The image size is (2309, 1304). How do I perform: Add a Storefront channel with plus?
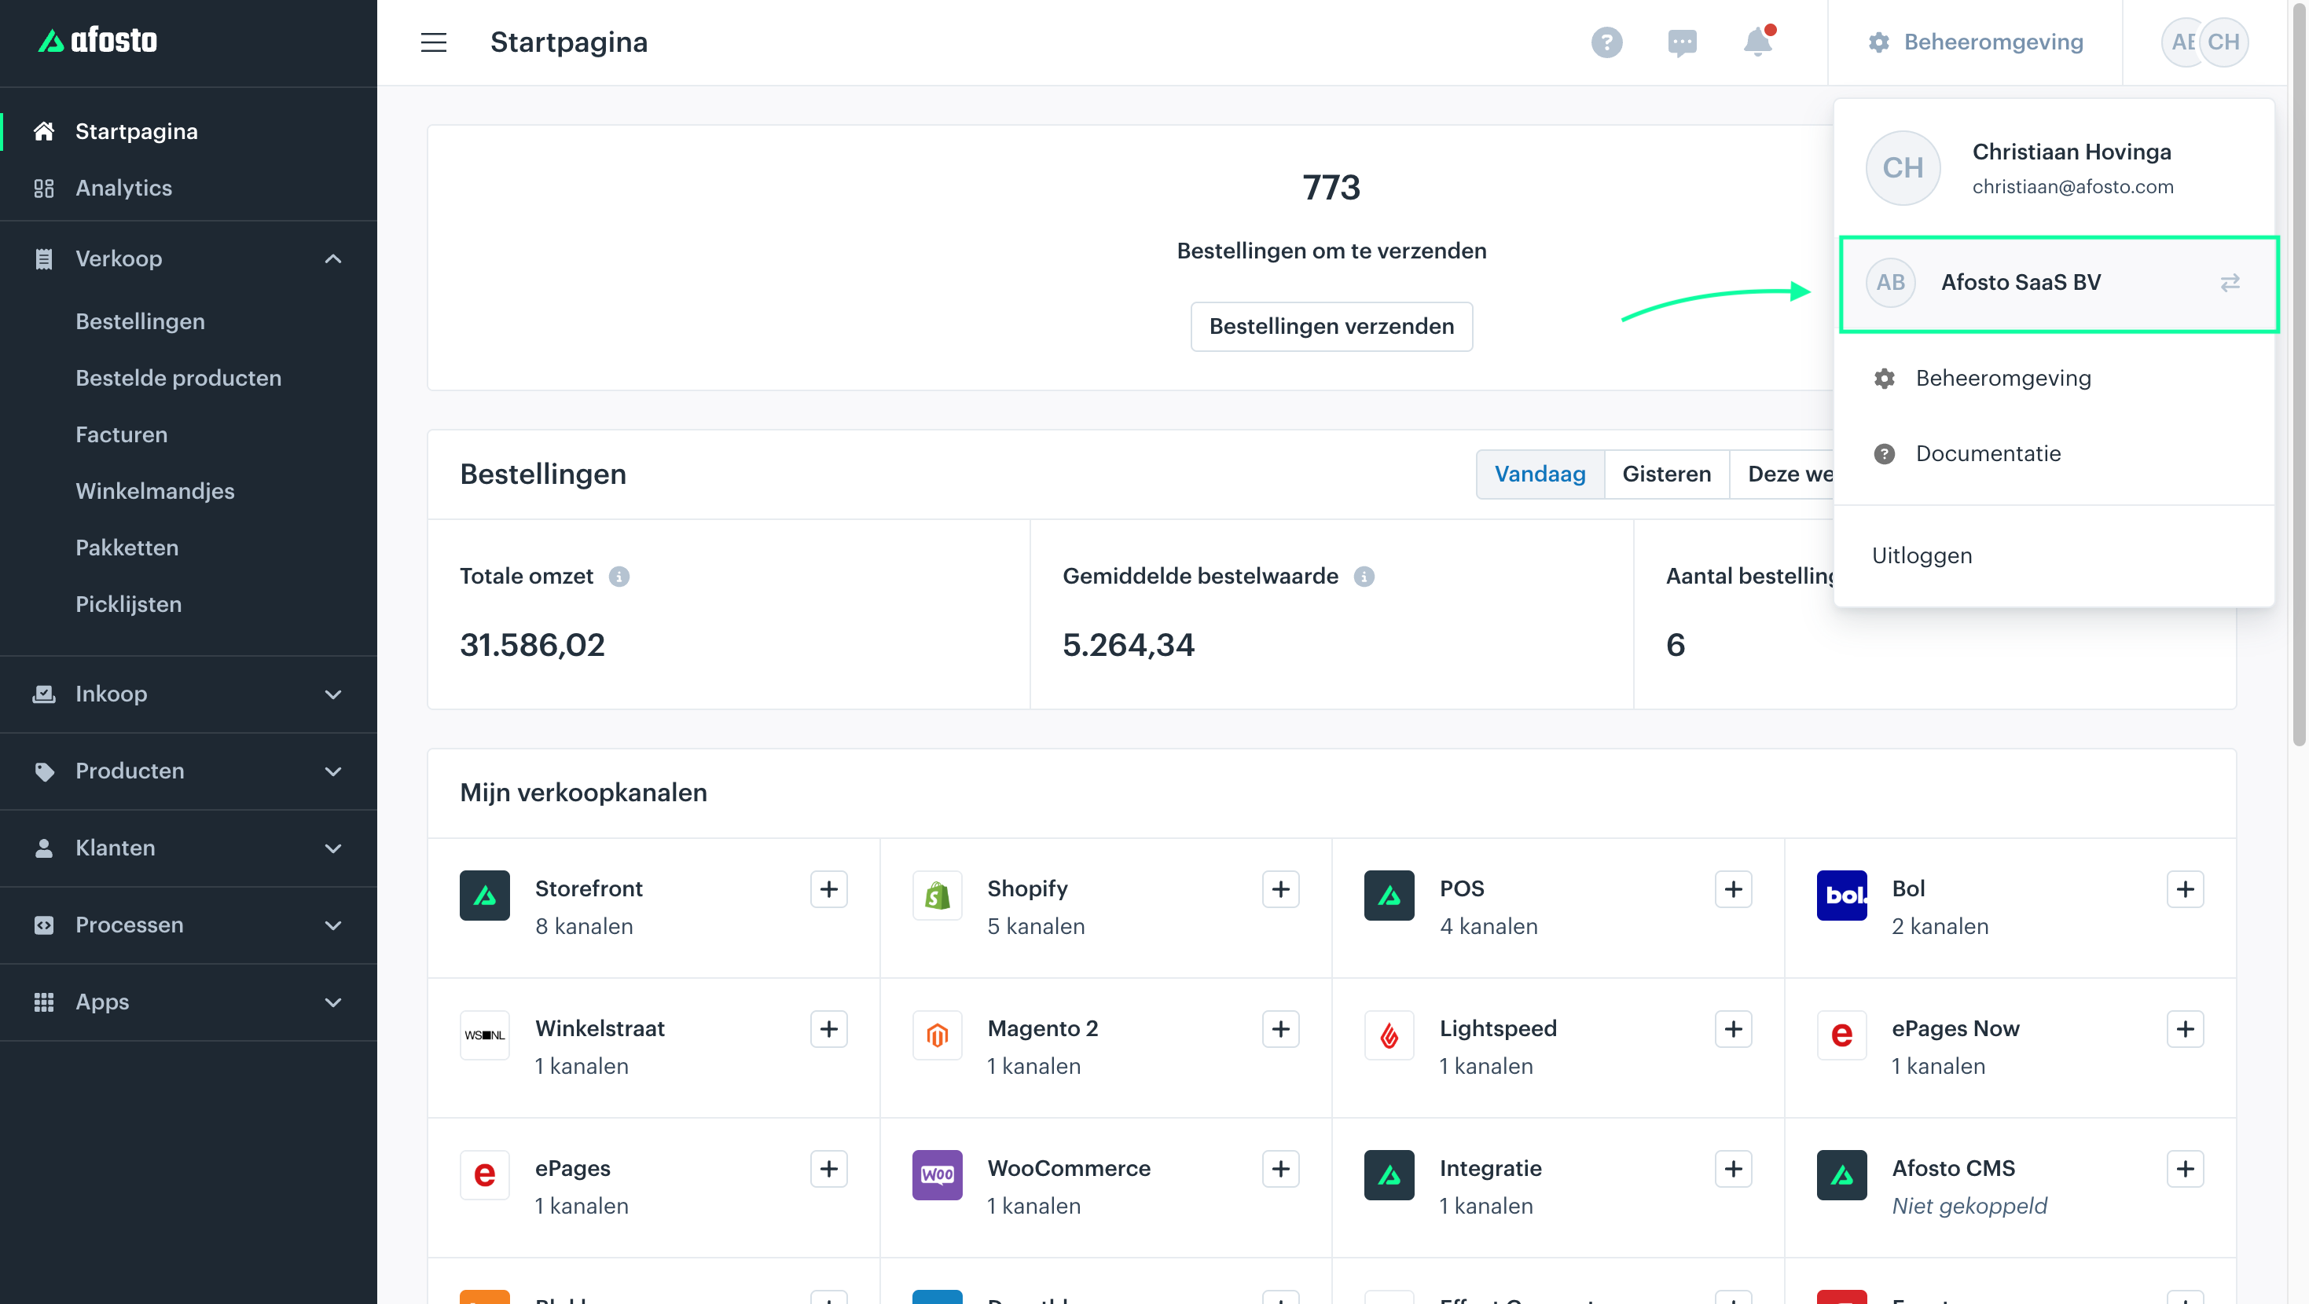pos(828,889)
